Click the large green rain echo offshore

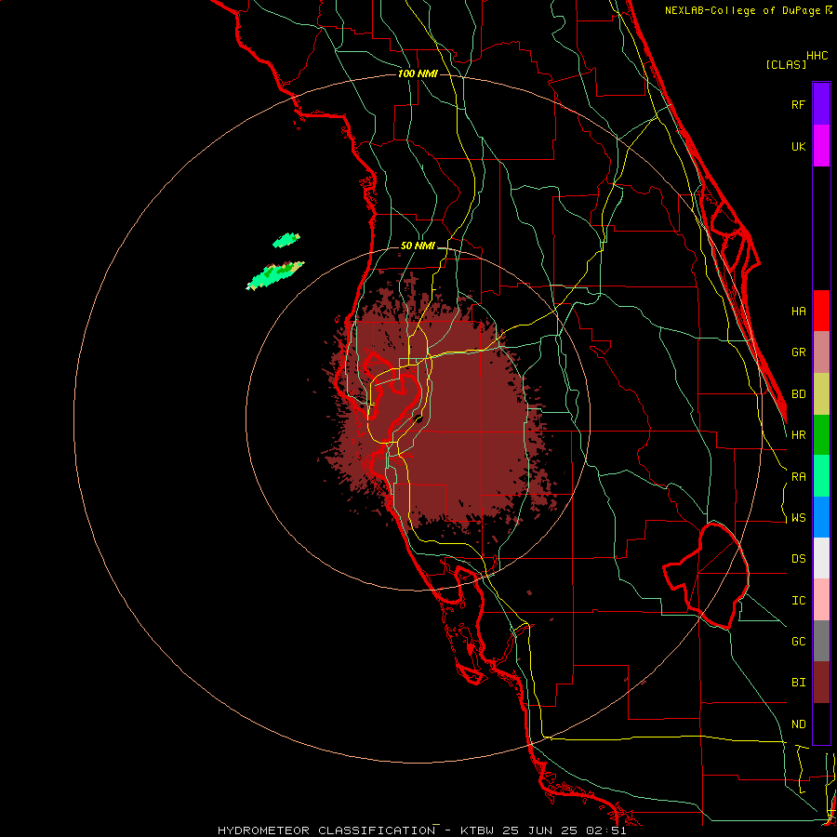[x=275, y=275]
